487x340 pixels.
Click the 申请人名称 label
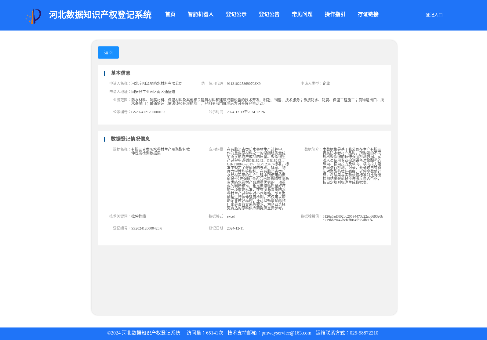(x=120, y=83)
